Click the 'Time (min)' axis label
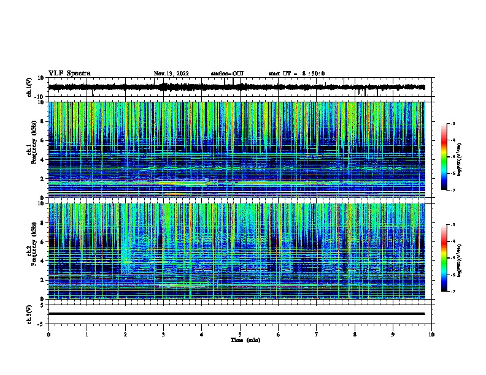Viewport: 486px width, 375px height. pos(245,340)
